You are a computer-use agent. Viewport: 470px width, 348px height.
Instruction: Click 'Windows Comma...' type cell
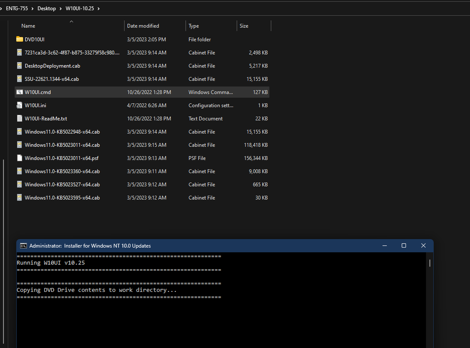[x=211, y=92]
